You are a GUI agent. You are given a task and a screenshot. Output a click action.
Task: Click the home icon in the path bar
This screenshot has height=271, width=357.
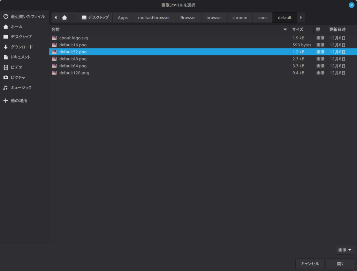pyautogui.click(x=64, y=17)
